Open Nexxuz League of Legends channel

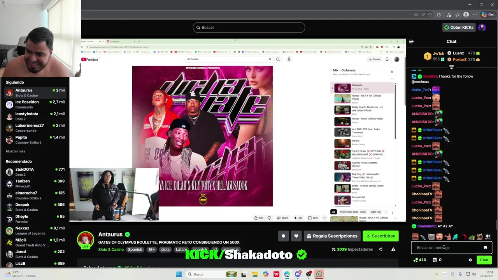click(x=35, y=230)
